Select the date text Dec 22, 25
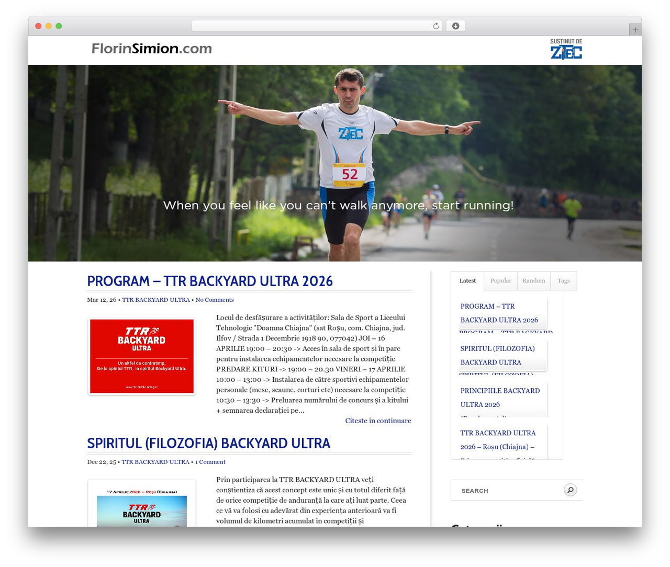Image resolution: width=670 pixels, height=567 pixels. (x=102, y=462)
